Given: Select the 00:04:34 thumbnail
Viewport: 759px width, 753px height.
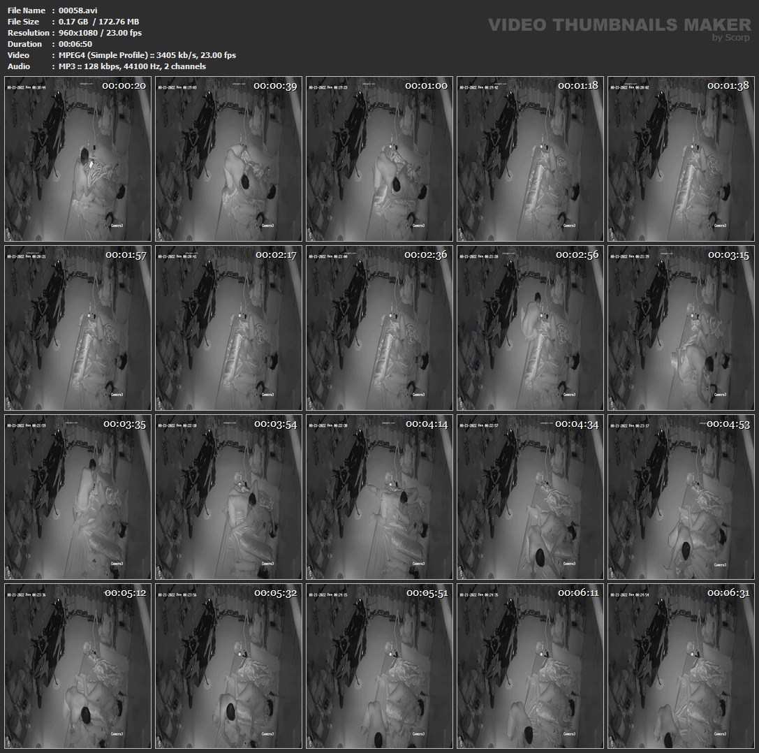Looking at the screenshot, I should (x=530, y=497).
